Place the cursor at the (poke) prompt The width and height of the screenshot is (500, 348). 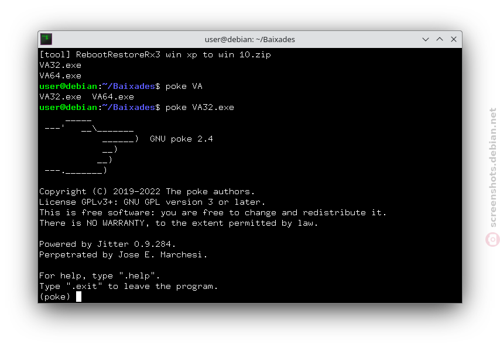[79, 297]
